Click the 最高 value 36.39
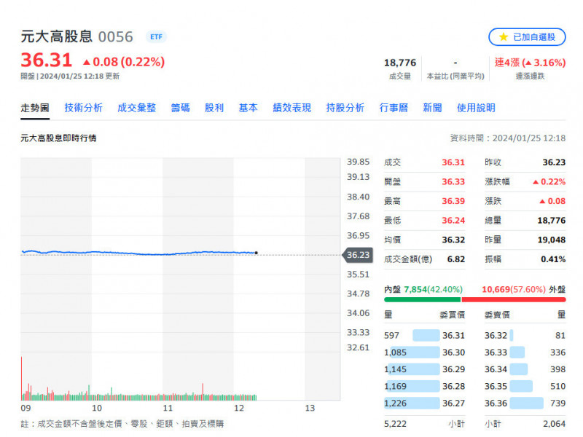 [453, 201]
